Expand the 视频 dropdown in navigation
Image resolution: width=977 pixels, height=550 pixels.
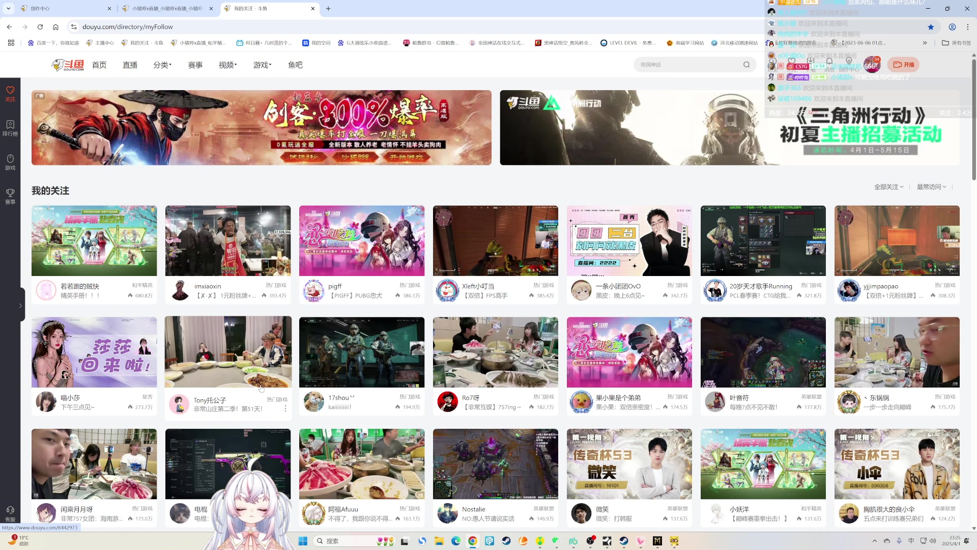tap(227, 65)
